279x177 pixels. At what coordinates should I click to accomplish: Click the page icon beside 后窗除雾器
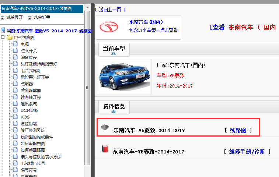(15, 90)
